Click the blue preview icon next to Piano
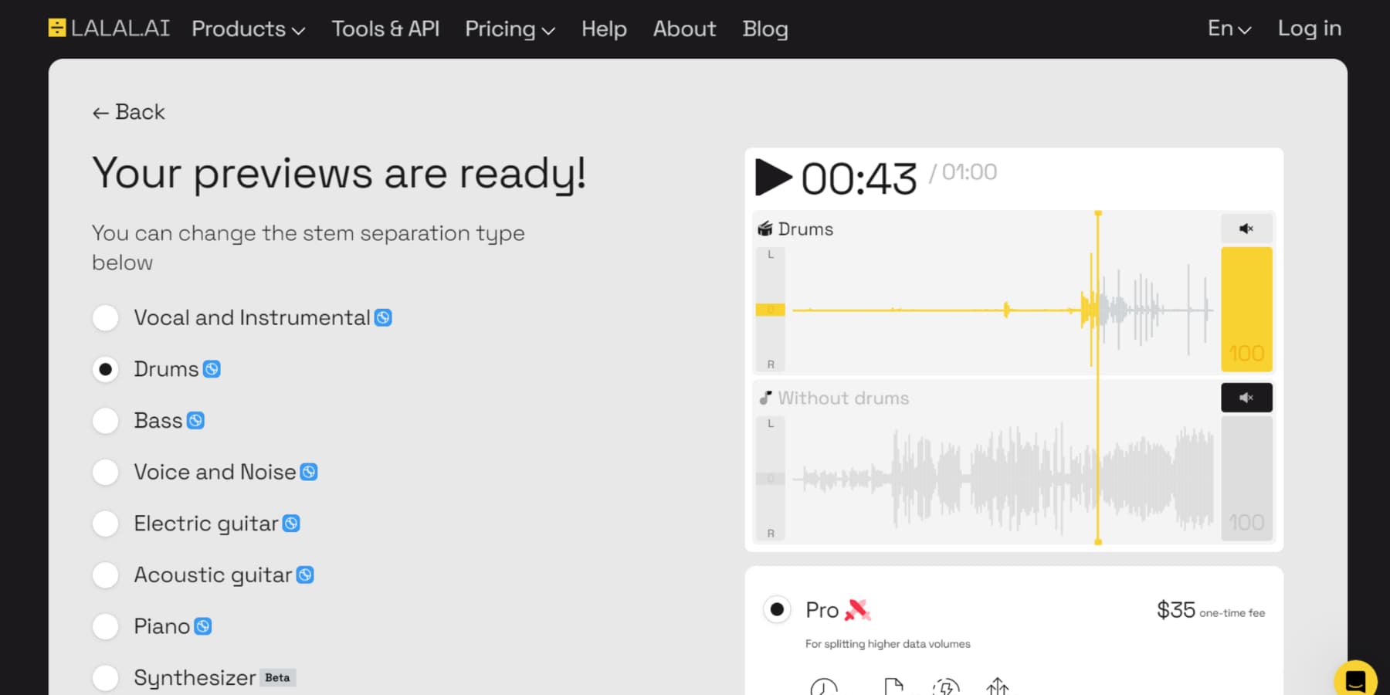The image size is (1390, 695). click(202, 626)
